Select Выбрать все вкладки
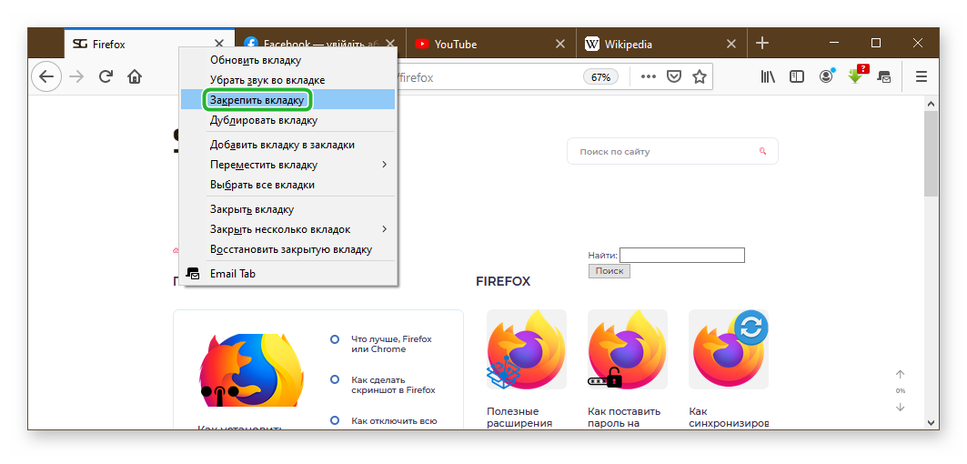 288,185
